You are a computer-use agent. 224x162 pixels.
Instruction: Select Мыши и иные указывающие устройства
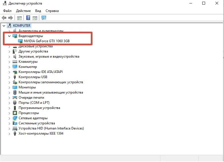[x=51, y=92]
